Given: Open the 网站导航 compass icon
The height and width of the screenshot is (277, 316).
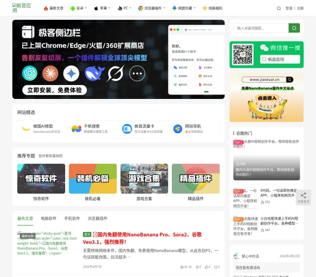Looking at the screenshot, I should 177,129.
